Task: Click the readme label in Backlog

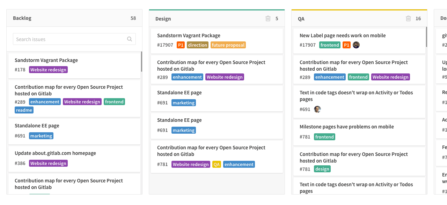Action: pos(24,110)
